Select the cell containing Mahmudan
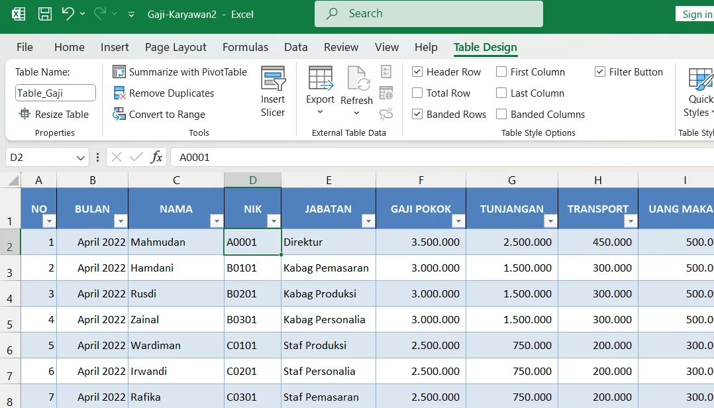This screenshot has height=408, width=714. 176,242
